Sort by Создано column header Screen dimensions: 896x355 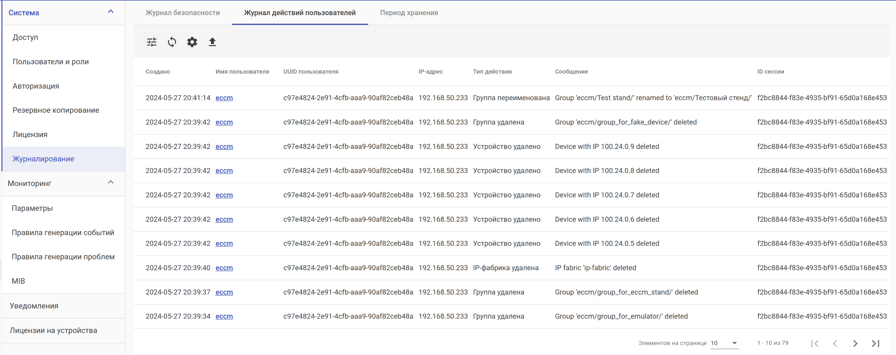(x=158, y=72)
